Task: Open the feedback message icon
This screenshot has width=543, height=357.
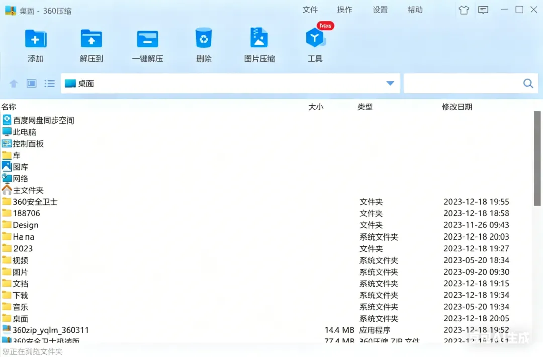Action: 483,10
